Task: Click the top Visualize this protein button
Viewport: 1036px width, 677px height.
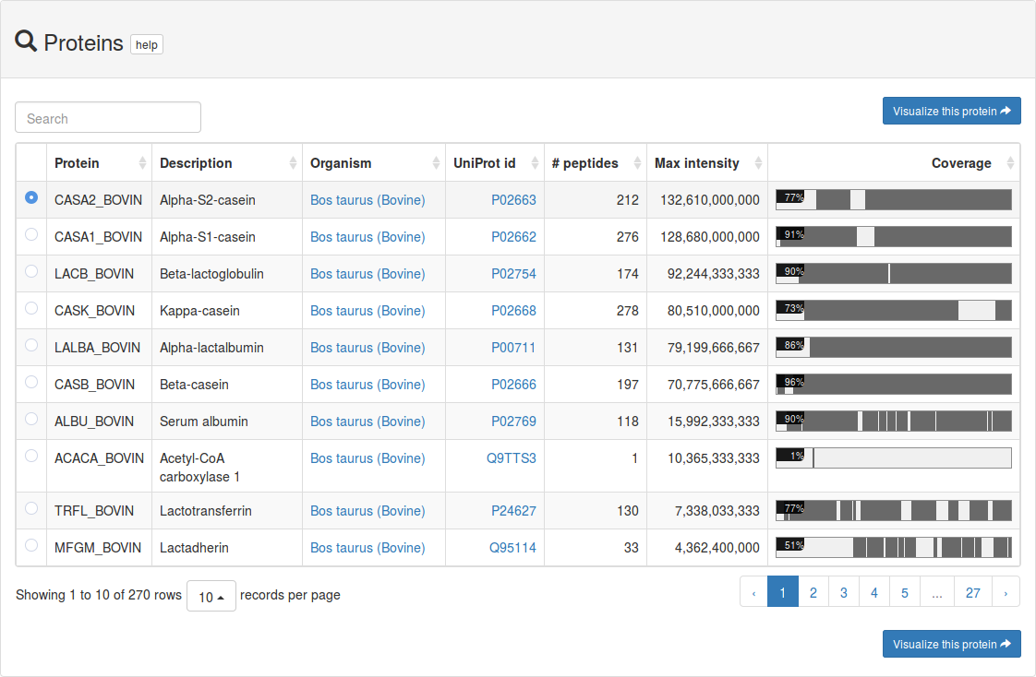Action: click(951, 112)
